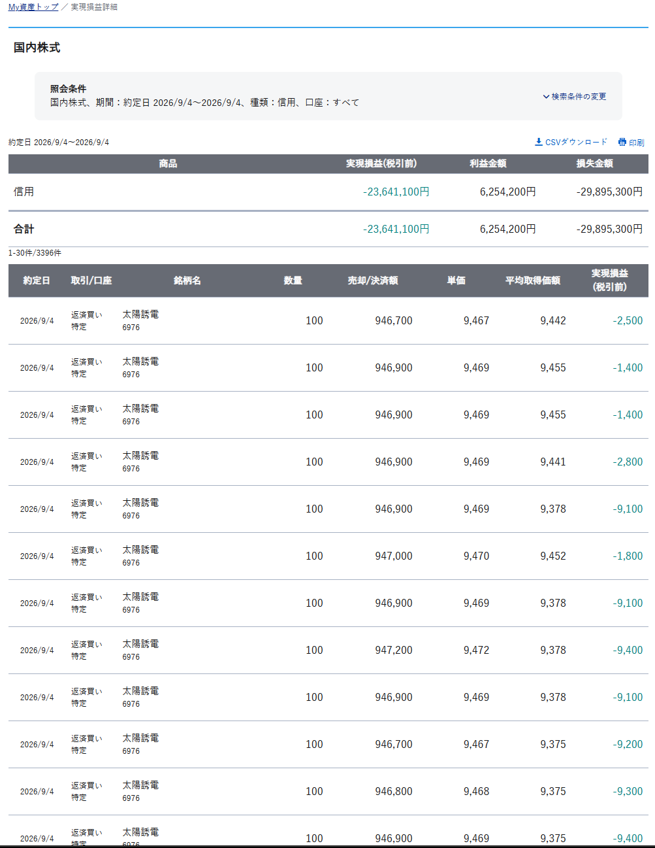The width and height of the screenshot is (655, 848).
Task: Click the 実現損益(税引前) detail table header
Action: pos(610,280)
